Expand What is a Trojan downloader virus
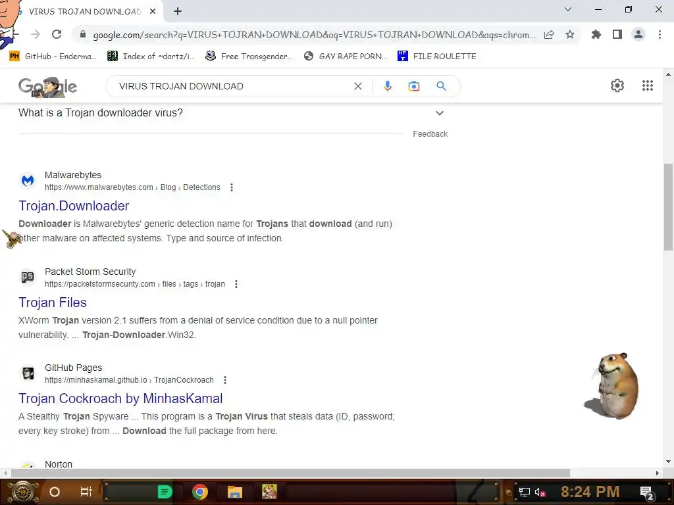Image resolution: width=674 pixels, height=505 pixels. (x=232, y=113)
